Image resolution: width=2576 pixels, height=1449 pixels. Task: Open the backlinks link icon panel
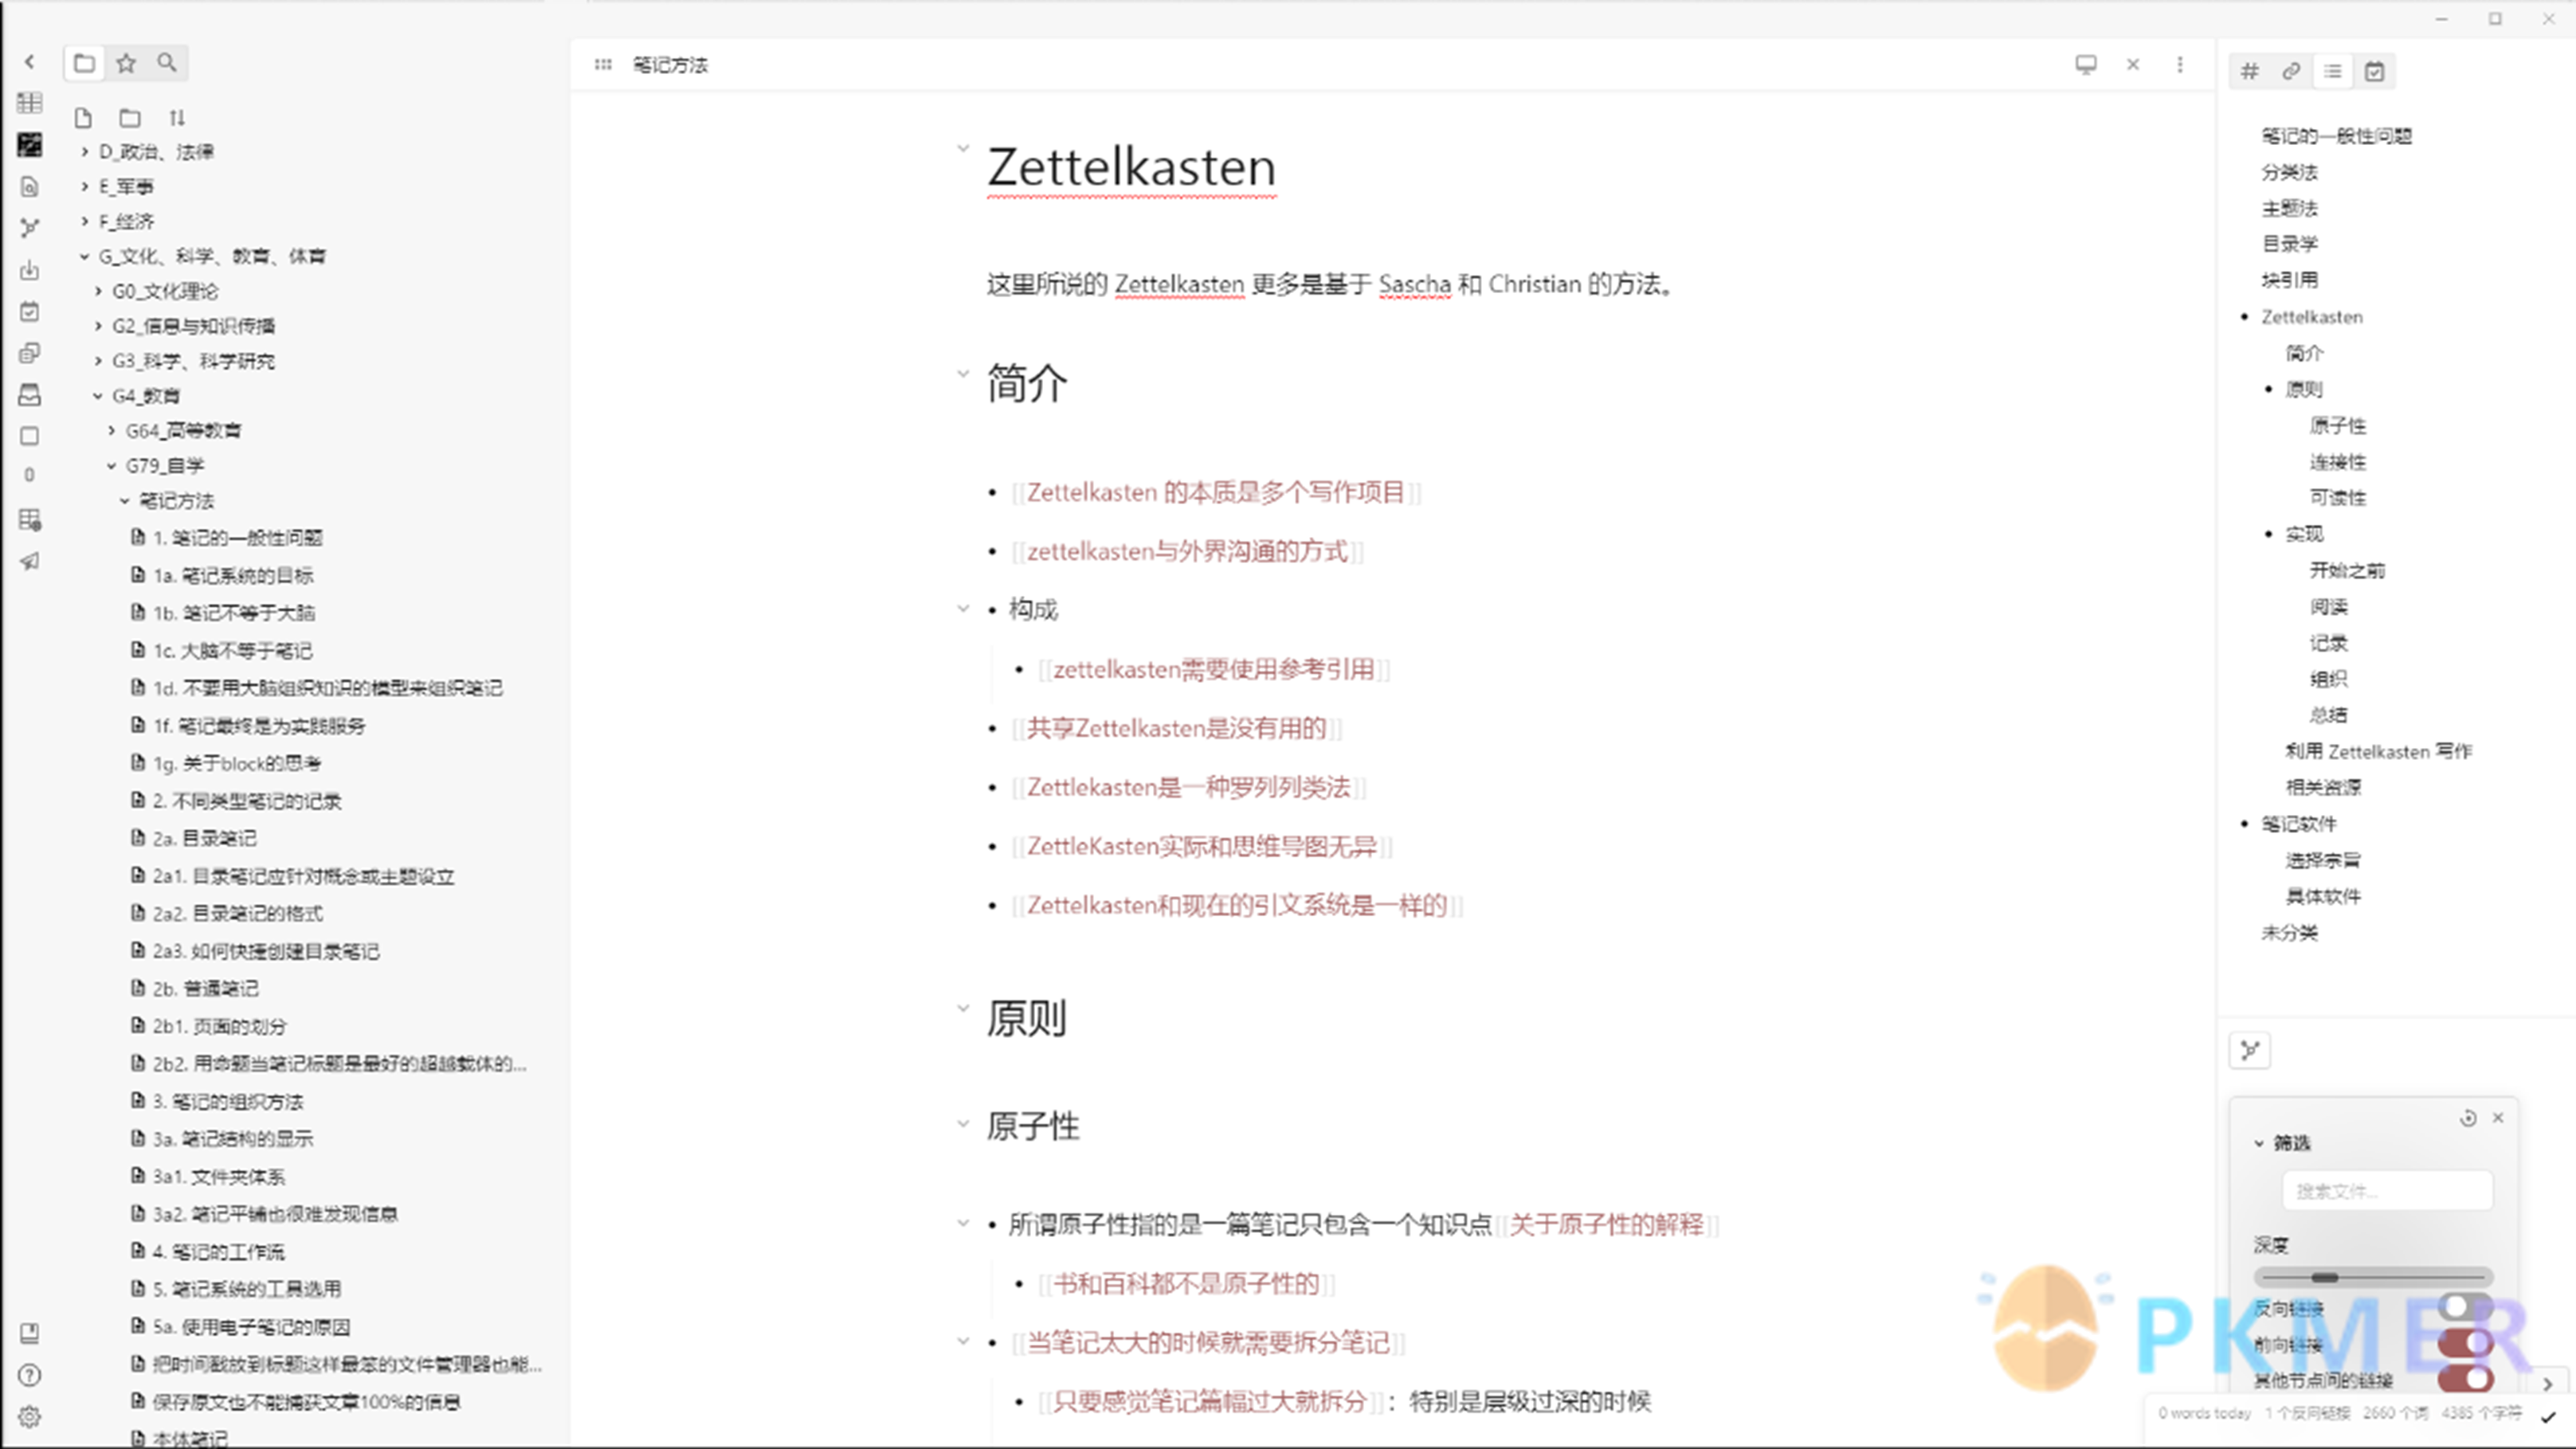click(2291, 71)
